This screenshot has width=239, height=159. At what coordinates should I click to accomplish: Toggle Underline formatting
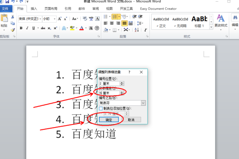click(33, 28)
